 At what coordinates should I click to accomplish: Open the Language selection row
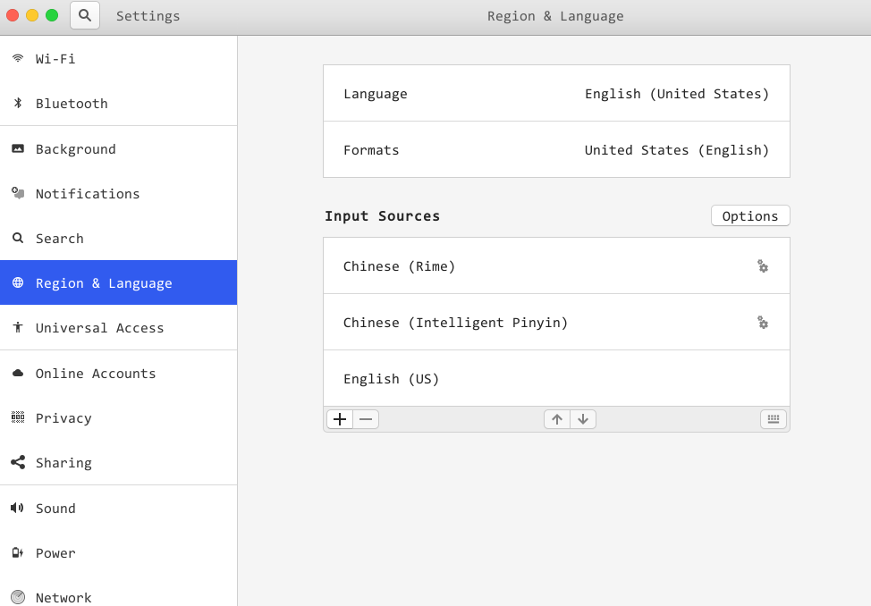tap(556, 93)
